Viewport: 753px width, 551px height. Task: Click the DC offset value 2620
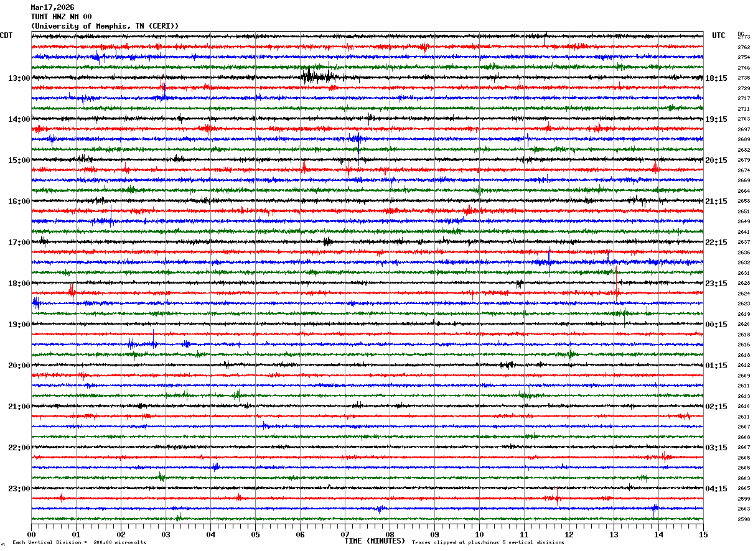(x=744, y=325)
